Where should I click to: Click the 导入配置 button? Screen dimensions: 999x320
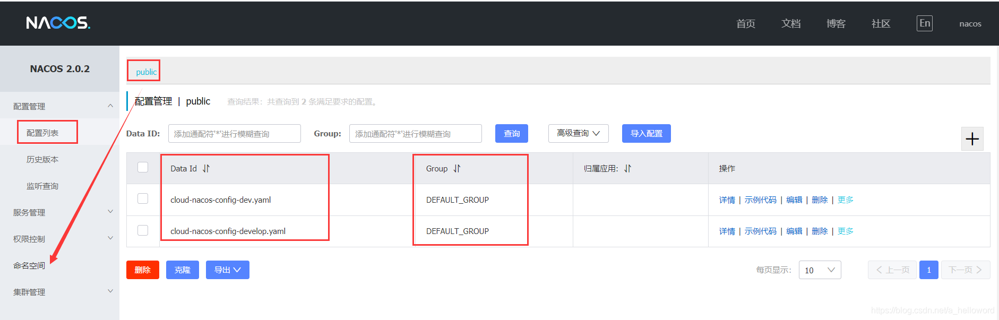point(647,133)
